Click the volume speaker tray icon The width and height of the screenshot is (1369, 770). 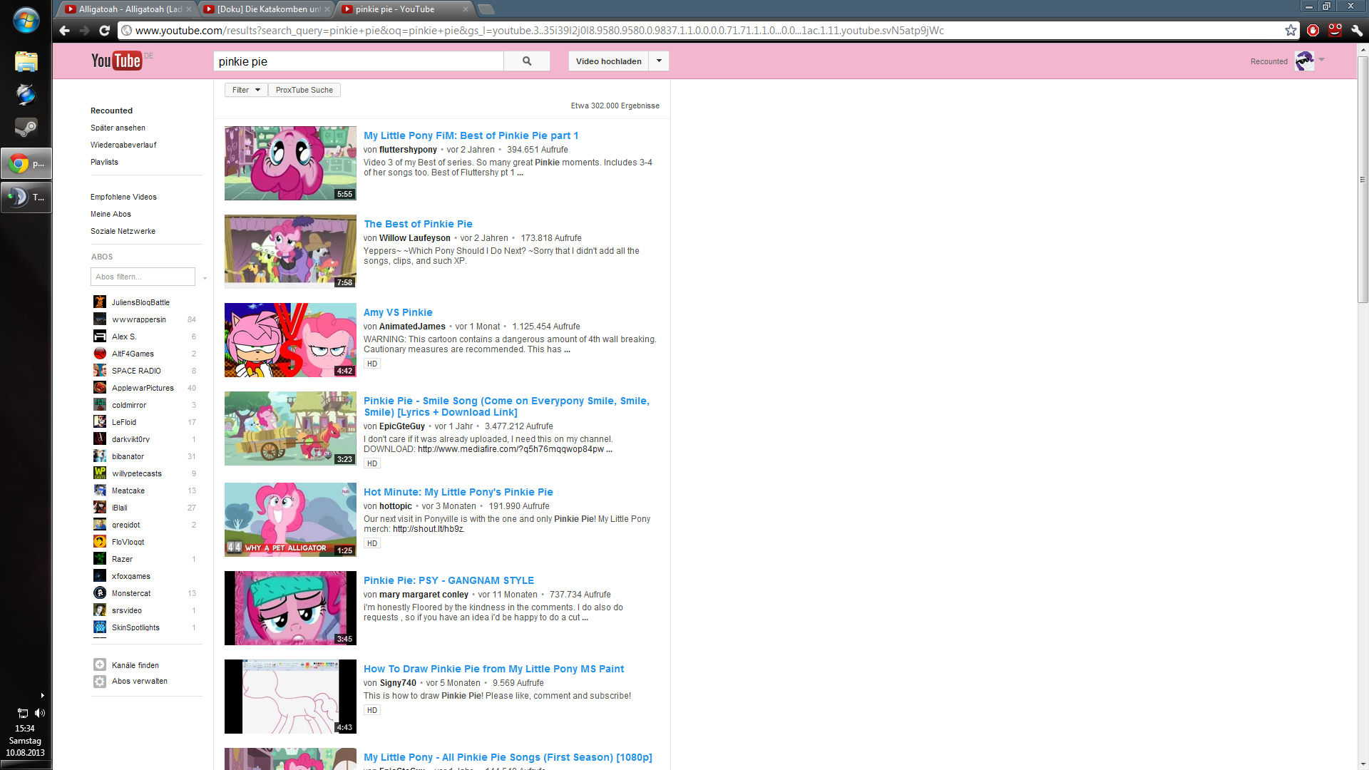click(x=40, y=713)
